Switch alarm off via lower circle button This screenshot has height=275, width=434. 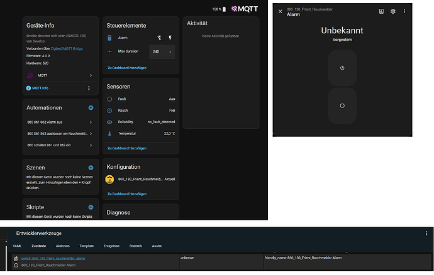point(342,105)
